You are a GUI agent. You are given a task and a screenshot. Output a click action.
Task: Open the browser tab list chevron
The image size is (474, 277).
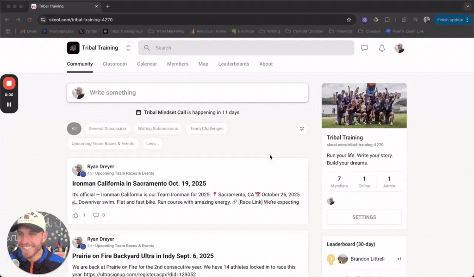[x=468, y=6]
